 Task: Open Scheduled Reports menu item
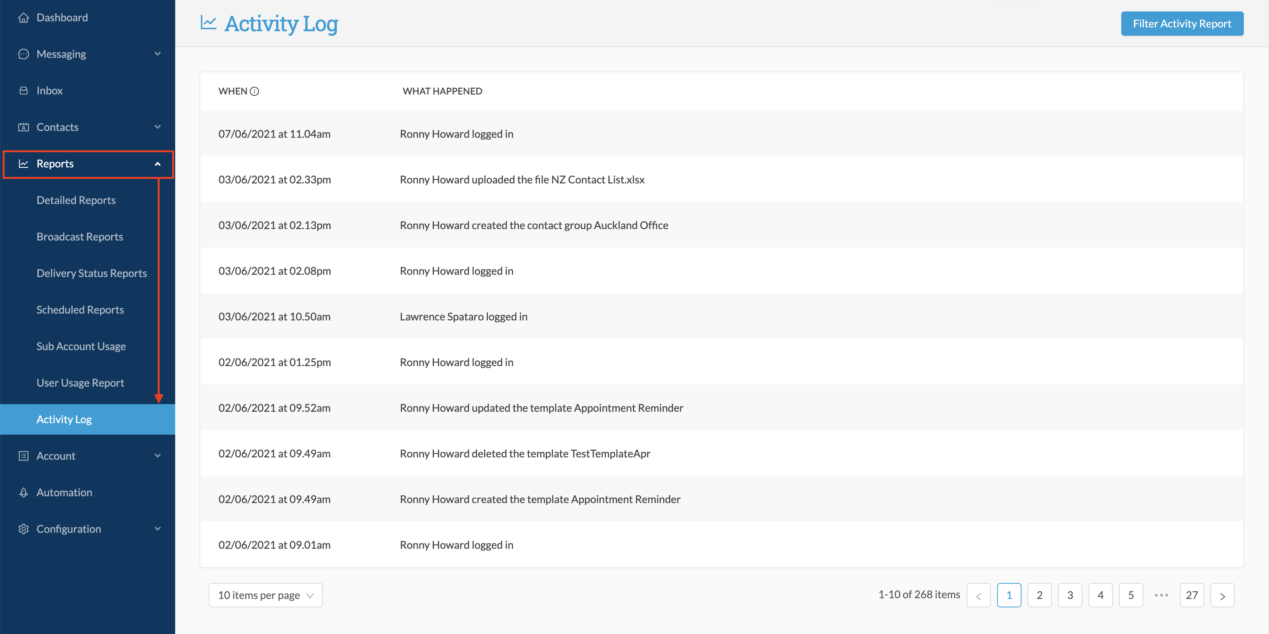pos(80,310)
